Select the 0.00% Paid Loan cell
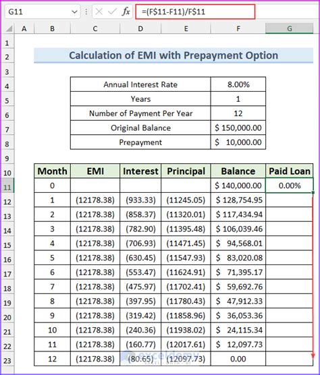This screenshot has height=375, width=320. pyautogui.click(x=290, y=185)
